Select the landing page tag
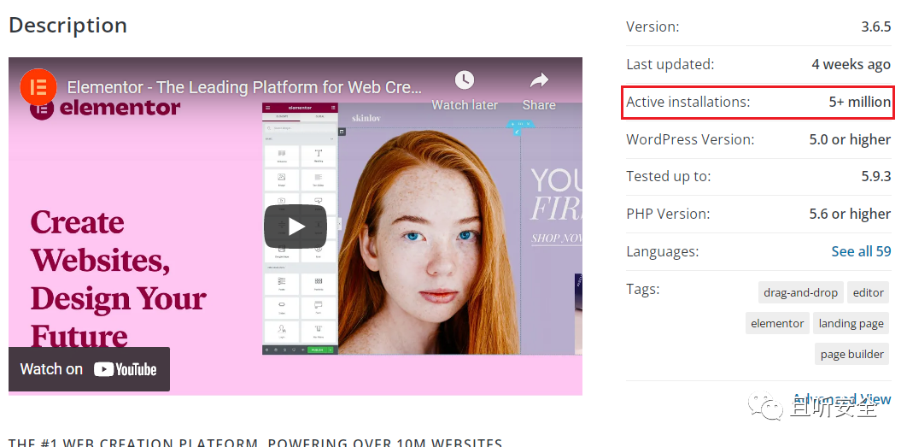 (851, 323)
